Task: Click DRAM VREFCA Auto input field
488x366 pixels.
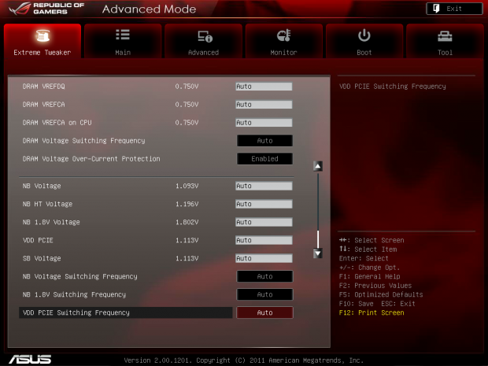Action: pyautogui.click(x=264, y=104)
